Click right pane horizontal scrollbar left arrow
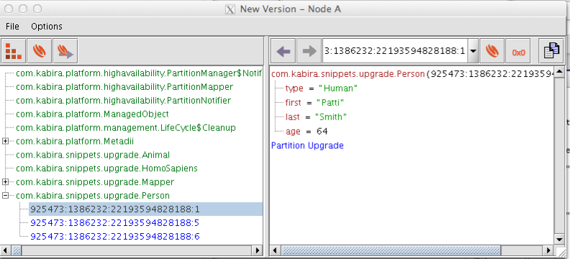 (x=275, y=250)
